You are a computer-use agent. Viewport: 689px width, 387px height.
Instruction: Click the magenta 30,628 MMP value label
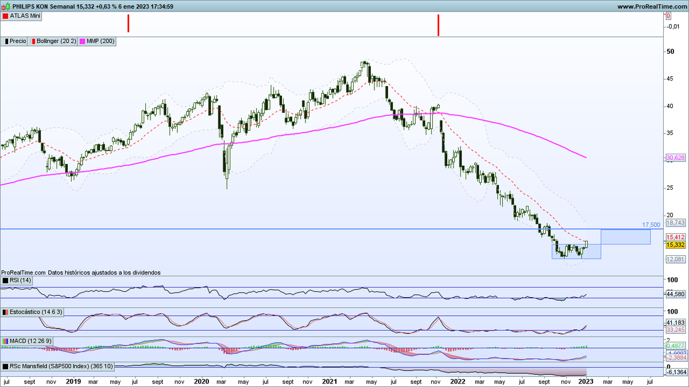(675, 157)
